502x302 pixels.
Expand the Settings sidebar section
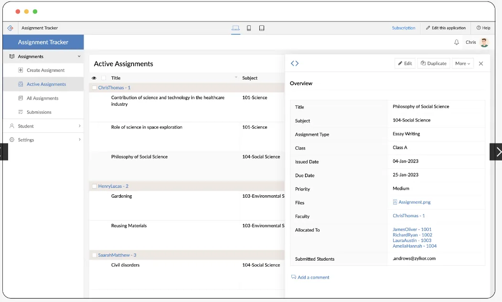[80, 140]
